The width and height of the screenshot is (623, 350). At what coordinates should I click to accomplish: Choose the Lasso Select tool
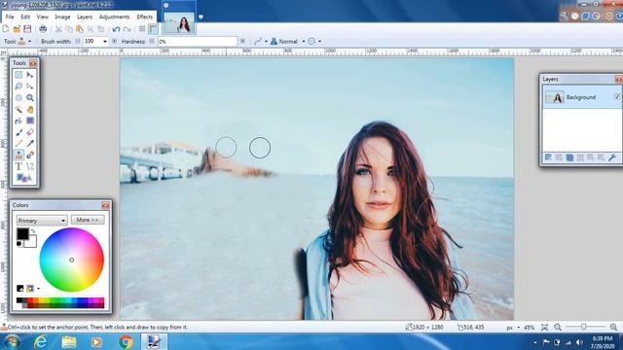(18, 87)
